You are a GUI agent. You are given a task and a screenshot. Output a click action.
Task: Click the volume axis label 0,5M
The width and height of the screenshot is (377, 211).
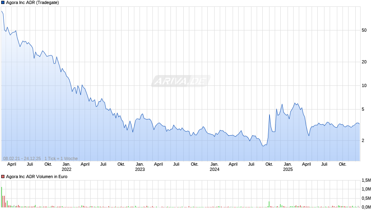(x=366, y=198)
